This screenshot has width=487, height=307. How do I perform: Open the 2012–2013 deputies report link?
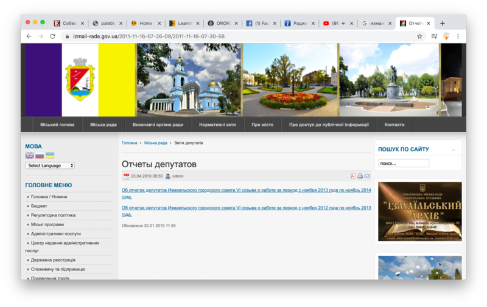[x=246, y=210]
